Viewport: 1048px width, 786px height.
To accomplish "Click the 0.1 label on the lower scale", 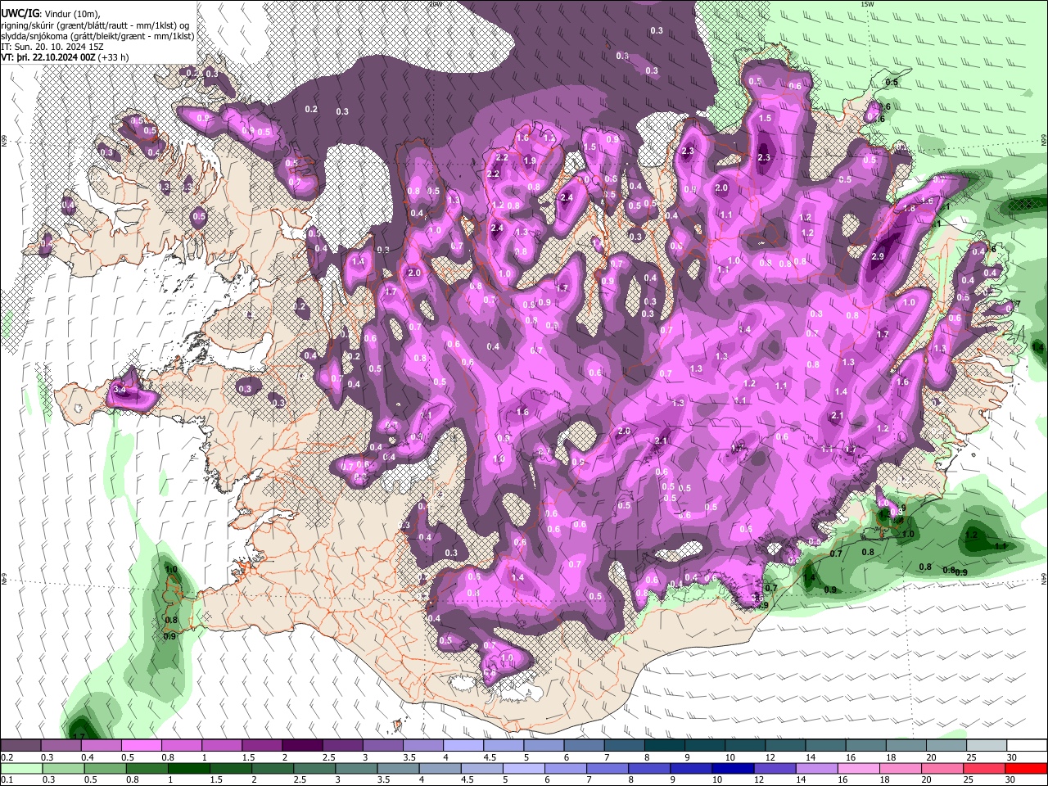I will pos(7,781).
